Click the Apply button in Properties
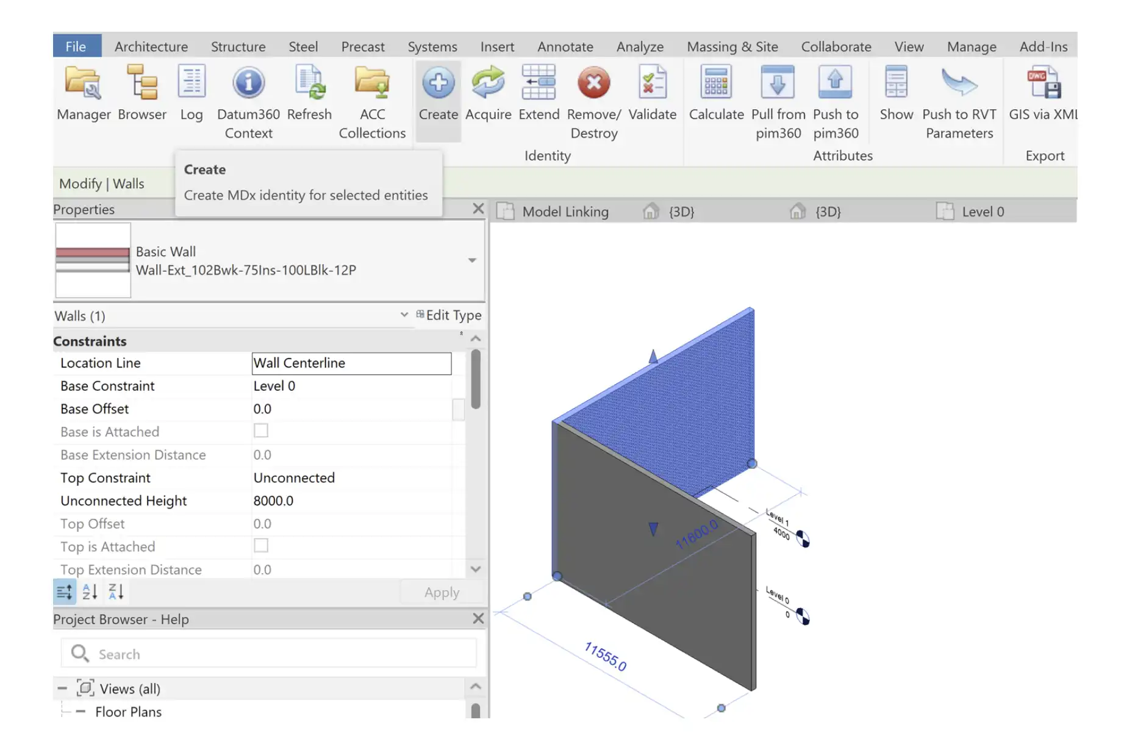 coord(442,592)
